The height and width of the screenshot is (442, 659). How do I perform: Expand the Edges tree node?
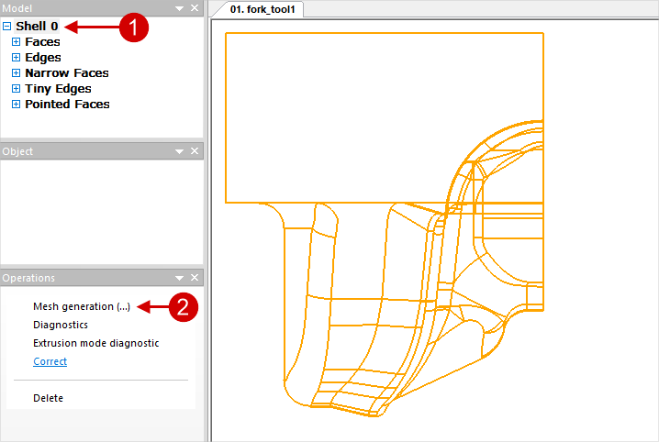(x=16, y=58)
